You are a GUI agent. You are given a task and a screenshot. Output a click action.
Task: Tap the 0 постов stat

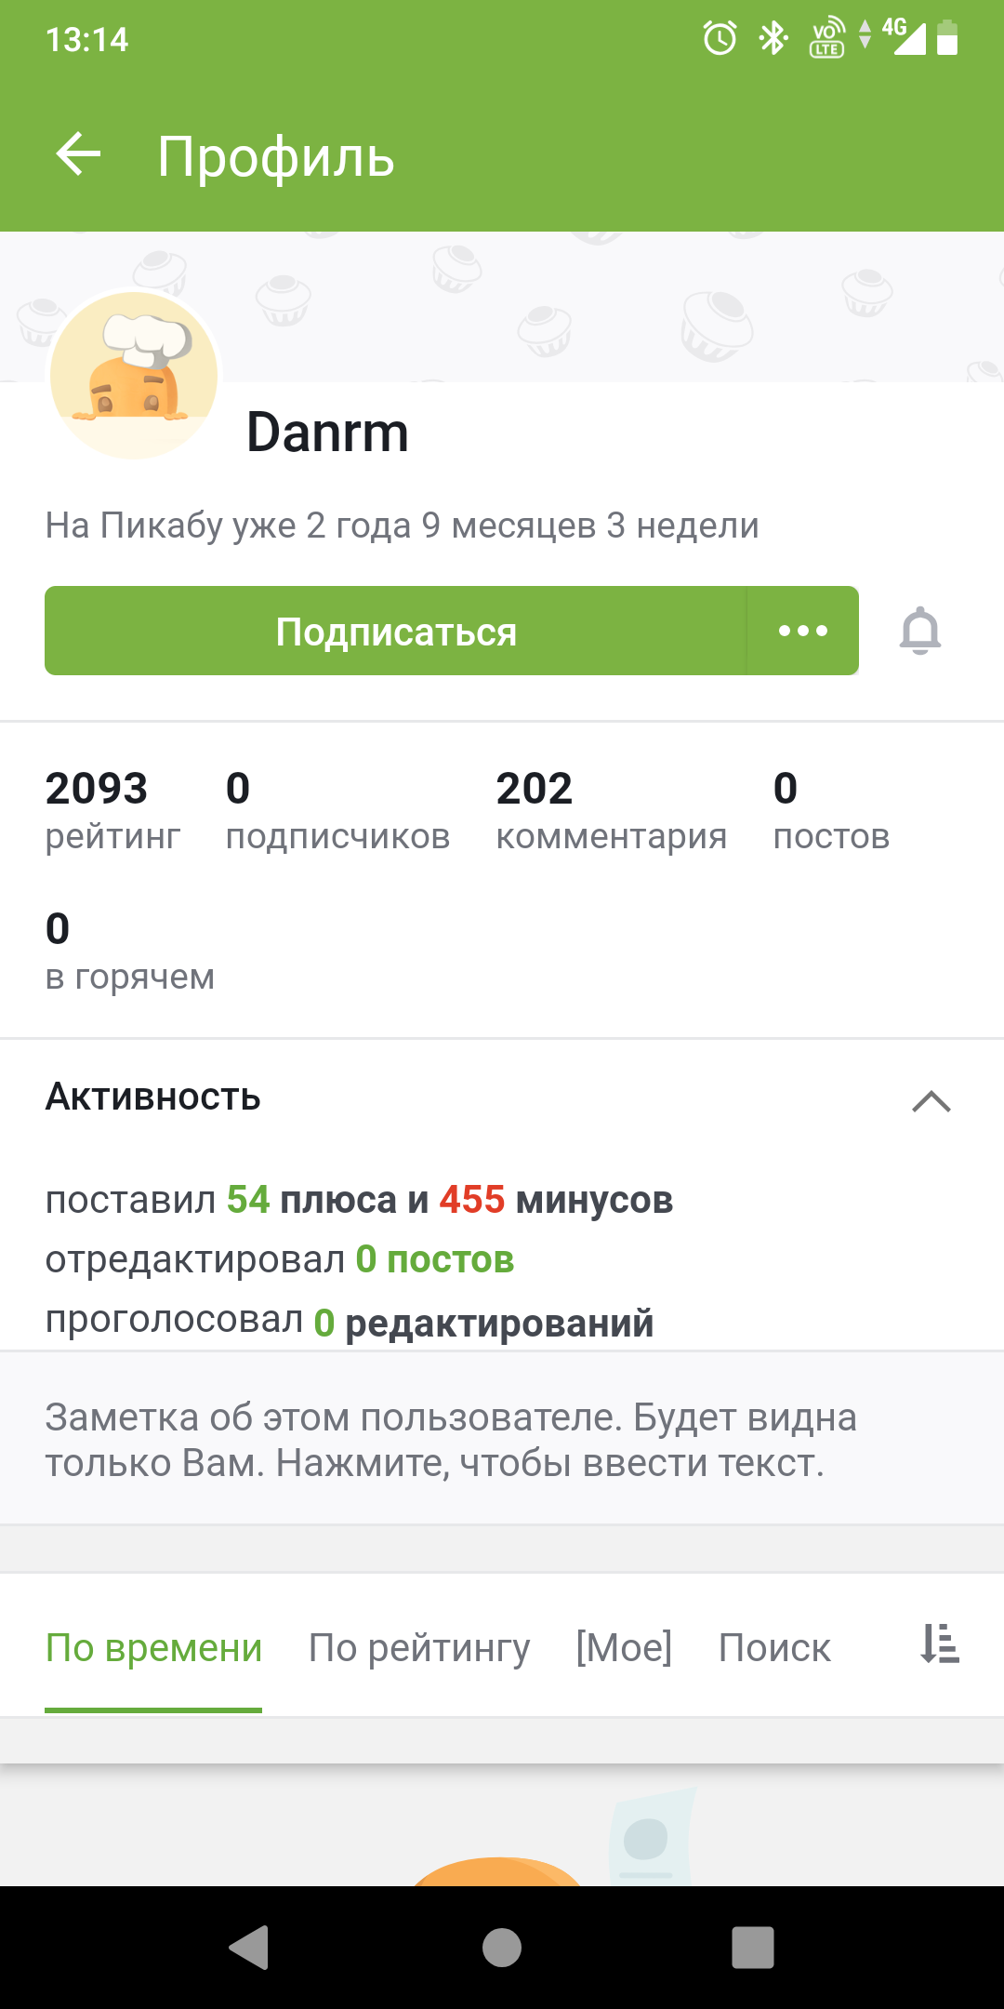click(831, 810)
